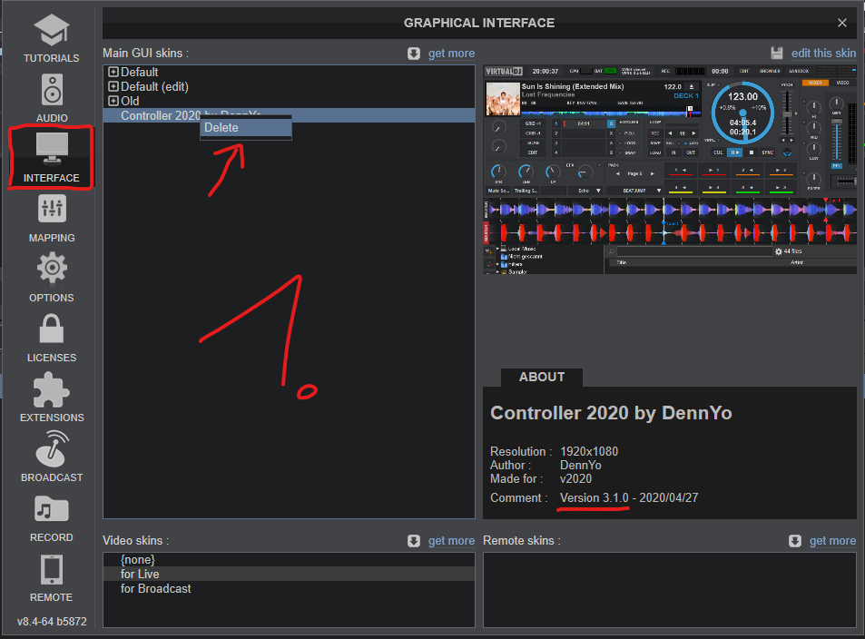Click Old skin name text

pos(130,101)
